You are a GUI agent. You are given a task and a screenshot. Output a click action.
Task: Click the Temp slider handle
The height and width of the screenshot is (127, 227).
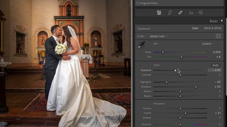(163, 53)
